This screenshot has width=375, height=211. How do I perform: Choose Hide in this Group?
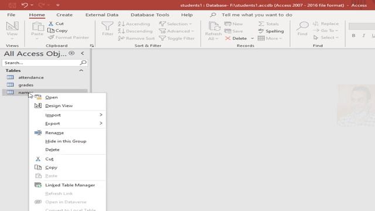coord(67,141)
